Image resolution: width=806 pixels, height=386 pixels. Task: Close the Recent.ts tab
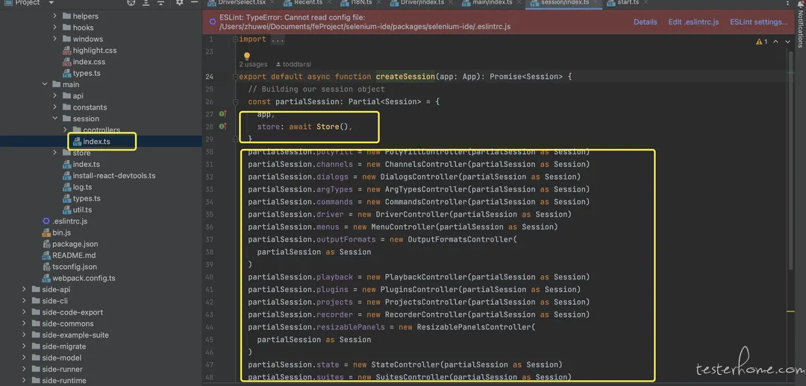[x=329, y=2]
